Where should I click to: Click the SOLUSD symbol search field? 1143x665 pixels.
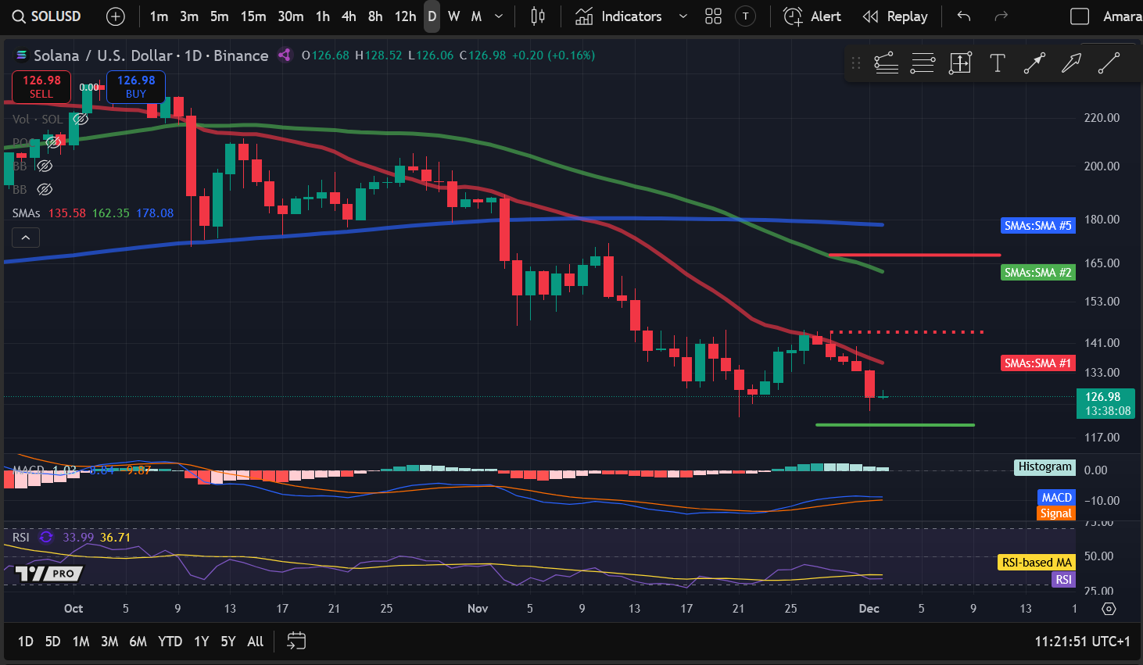[47, 16]
